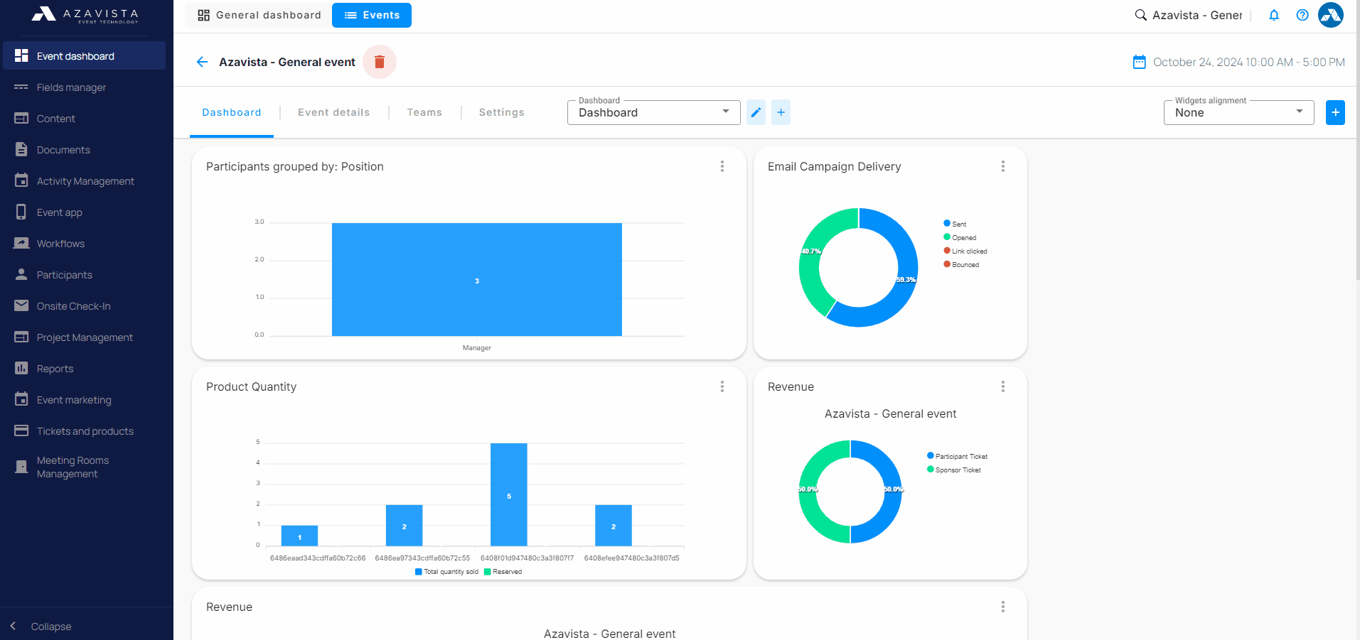Screen dimensions: 1360x640
Task: Toggle Bounced legend entry
Action: pos(961,264)
